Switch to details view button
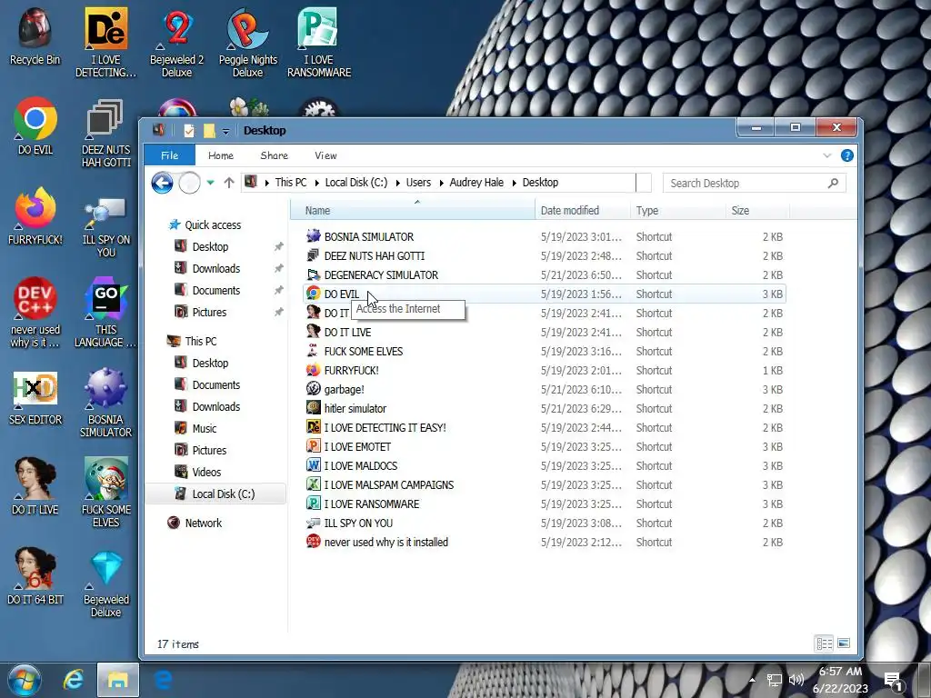The height and width of the screenshot is (698, 931). point(824,643)
